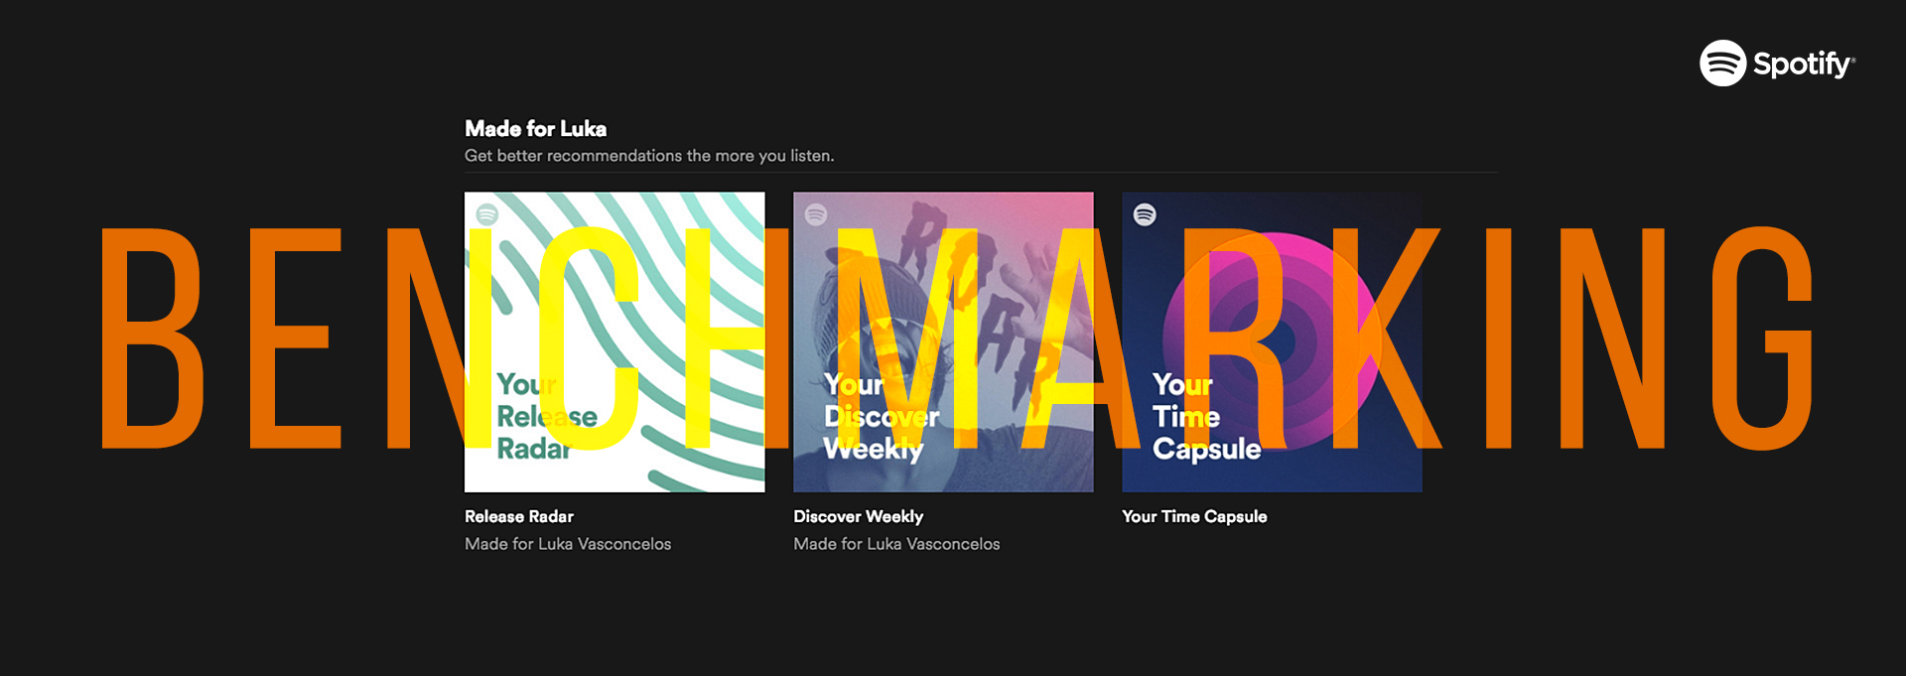This screenshot has height=676, width=1906.
Task: Select 'Get better recommendations the more you listen.'
Action: [649, 156]
